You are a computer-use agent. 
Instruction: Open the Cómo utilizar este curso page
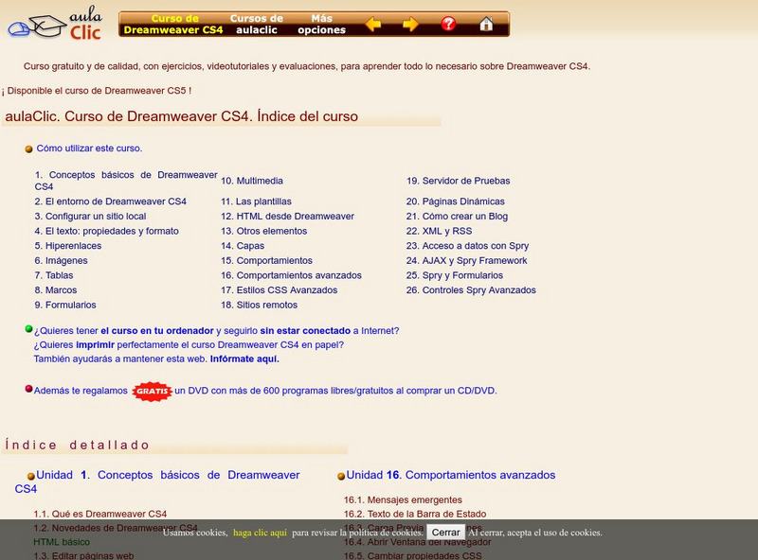point(89,148)
